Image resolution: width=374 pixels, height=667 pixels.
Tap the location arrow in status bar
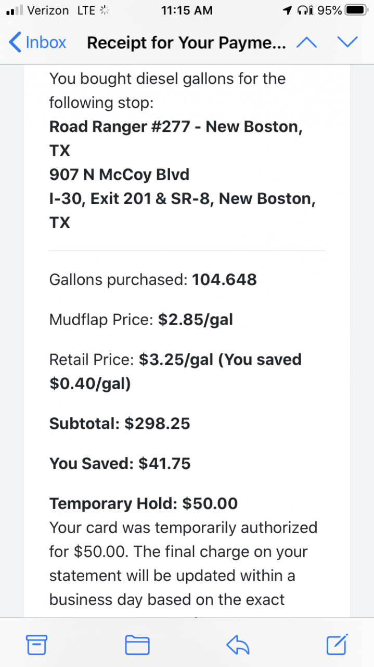(x=287, y=10)
